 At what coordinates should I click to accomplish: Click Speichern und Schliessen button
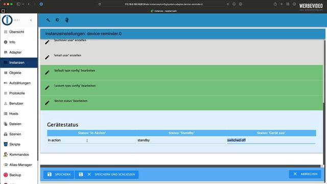[x=107, y=174]
